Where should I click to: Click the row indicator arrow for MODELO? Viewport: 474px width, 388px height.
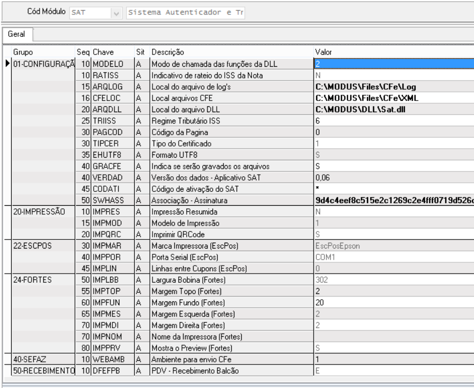point(7,64)
